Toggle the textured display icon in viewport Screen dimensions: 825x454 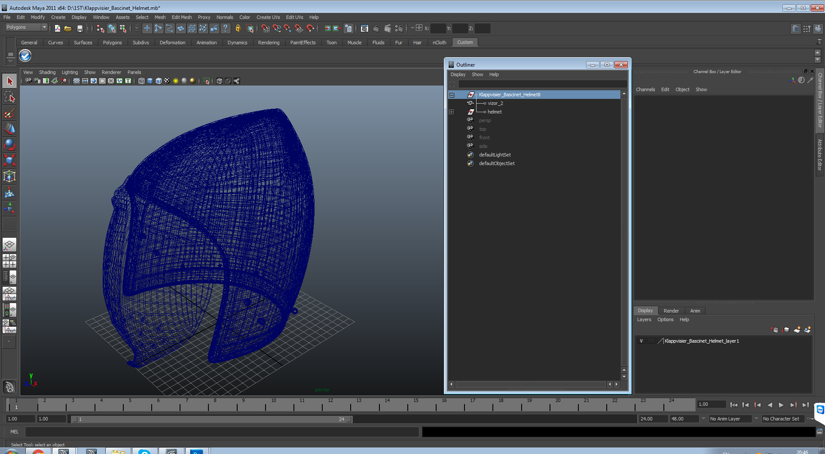167,81
